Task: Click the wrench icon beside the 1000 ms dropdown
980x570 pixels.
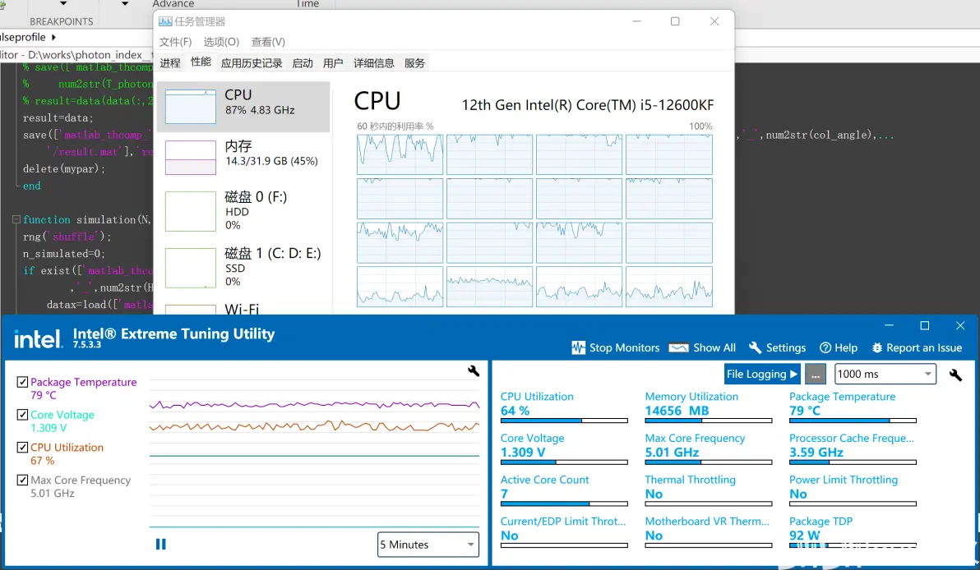Action: (x=955, y=375)
